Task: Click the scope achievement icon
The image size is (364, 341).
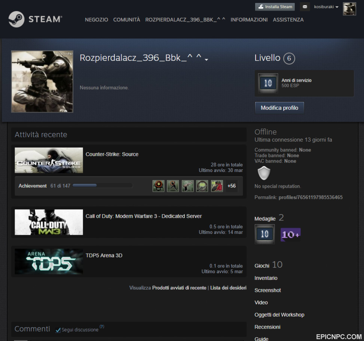Action: [202, 186]
